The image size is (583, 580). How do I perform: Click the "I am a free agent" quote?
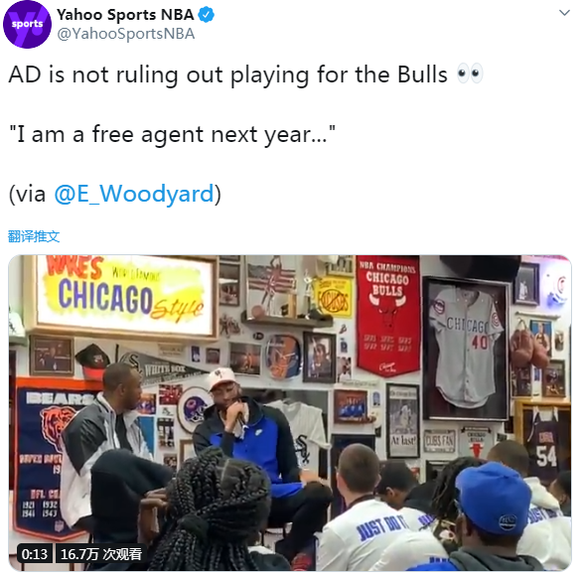pyautogui.click(x=172, y=134)
